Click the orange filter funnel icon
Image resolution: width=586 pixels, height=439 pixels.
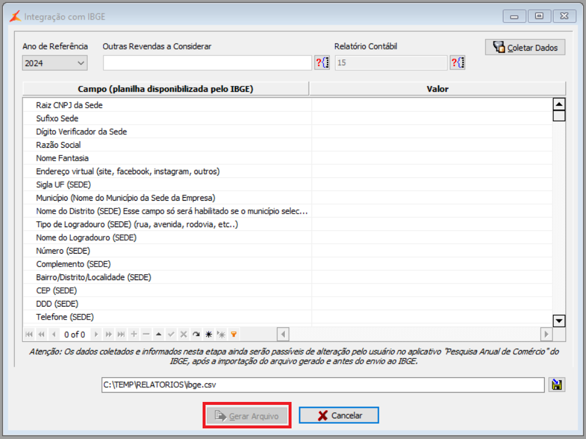pyautogui.click(x=234, y=334)
